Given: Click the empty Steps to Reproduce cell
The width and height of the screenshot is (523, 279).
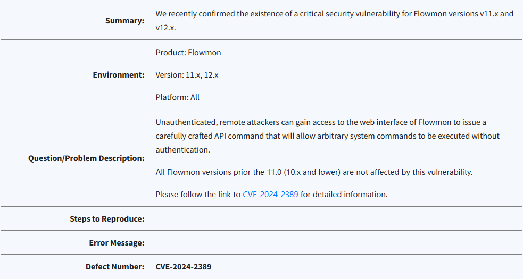Looking at the screenshot, I should [336, 218].
